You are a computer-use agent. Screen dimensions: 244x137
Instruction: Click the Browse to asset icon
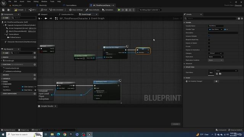[9, 10]
